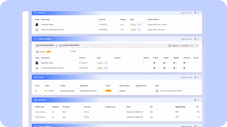Click the Addresses header person icon
Viewport: 227px width, 127px height.
click(36, 100)
